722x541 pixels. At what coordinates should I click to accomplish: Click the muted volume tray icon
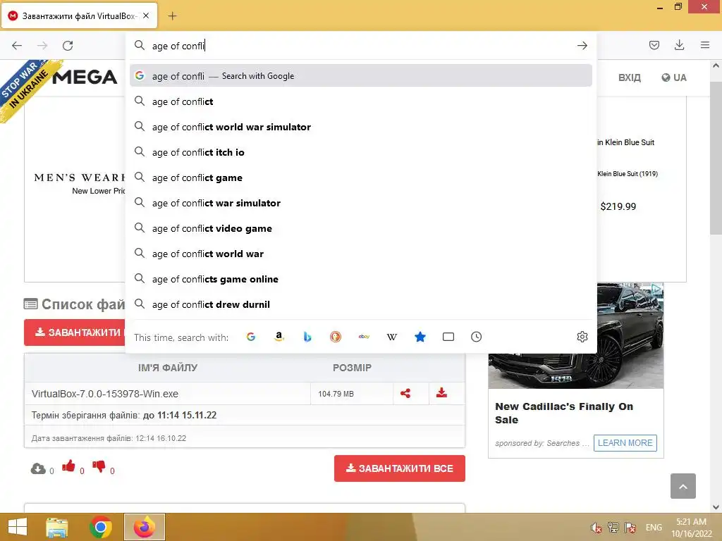click(x=596, y=528)
